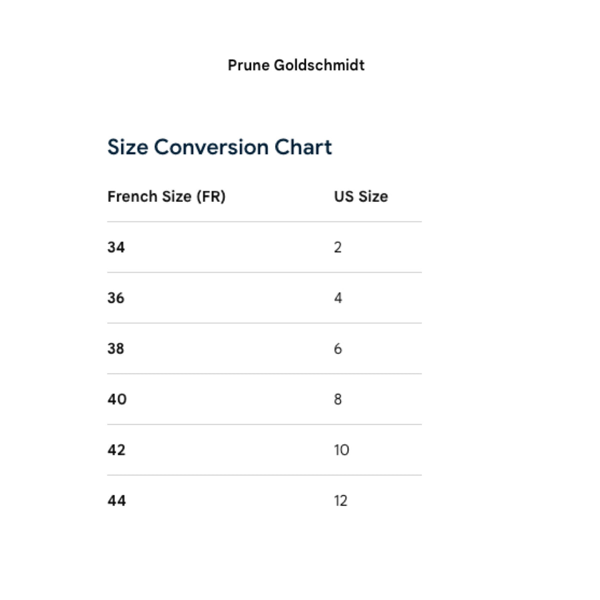Click the word Chart in heading
The width and height of the screenshot is (600, 600).
(303, 147)
